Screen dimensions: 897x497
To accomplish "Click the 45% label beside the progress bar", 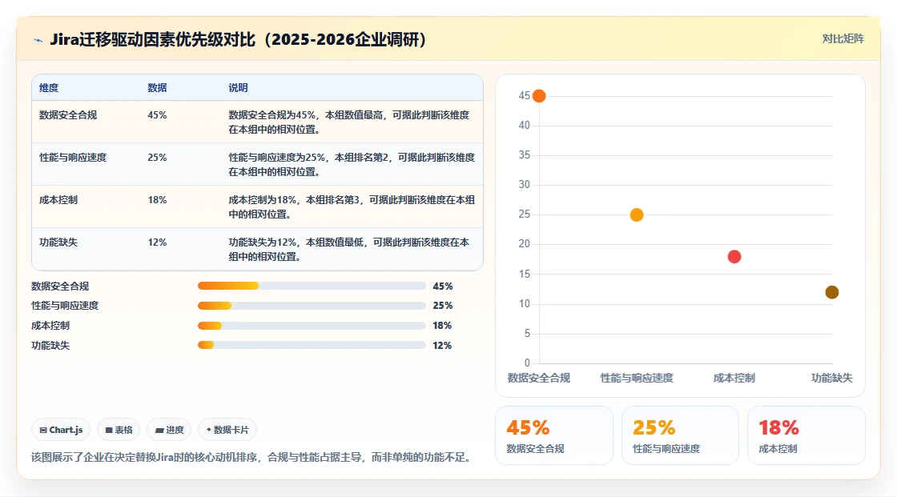I will tap(443, 286).
